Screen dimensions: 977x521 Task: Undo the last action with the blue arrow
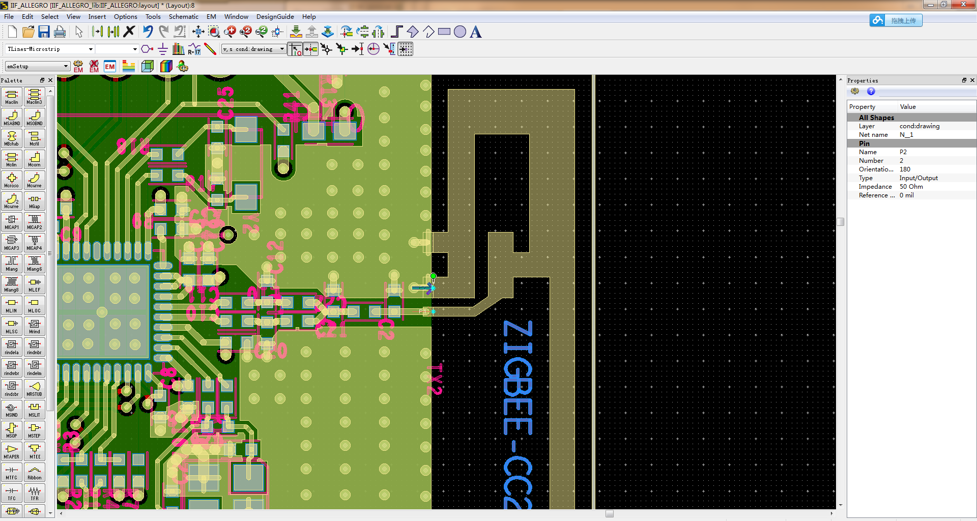click(x=148, y=32)
